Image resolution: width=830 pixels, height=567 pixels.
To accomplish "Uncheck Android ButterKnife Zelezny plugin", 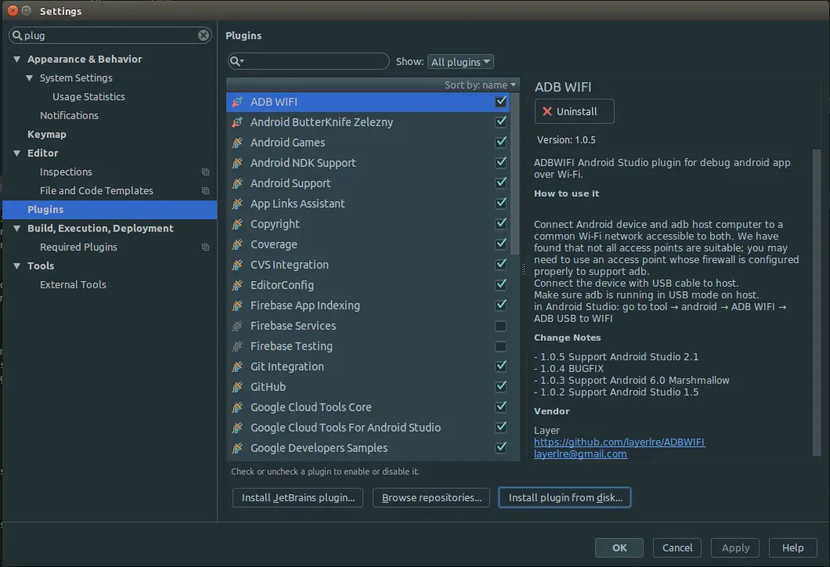I will coord(501,122).
